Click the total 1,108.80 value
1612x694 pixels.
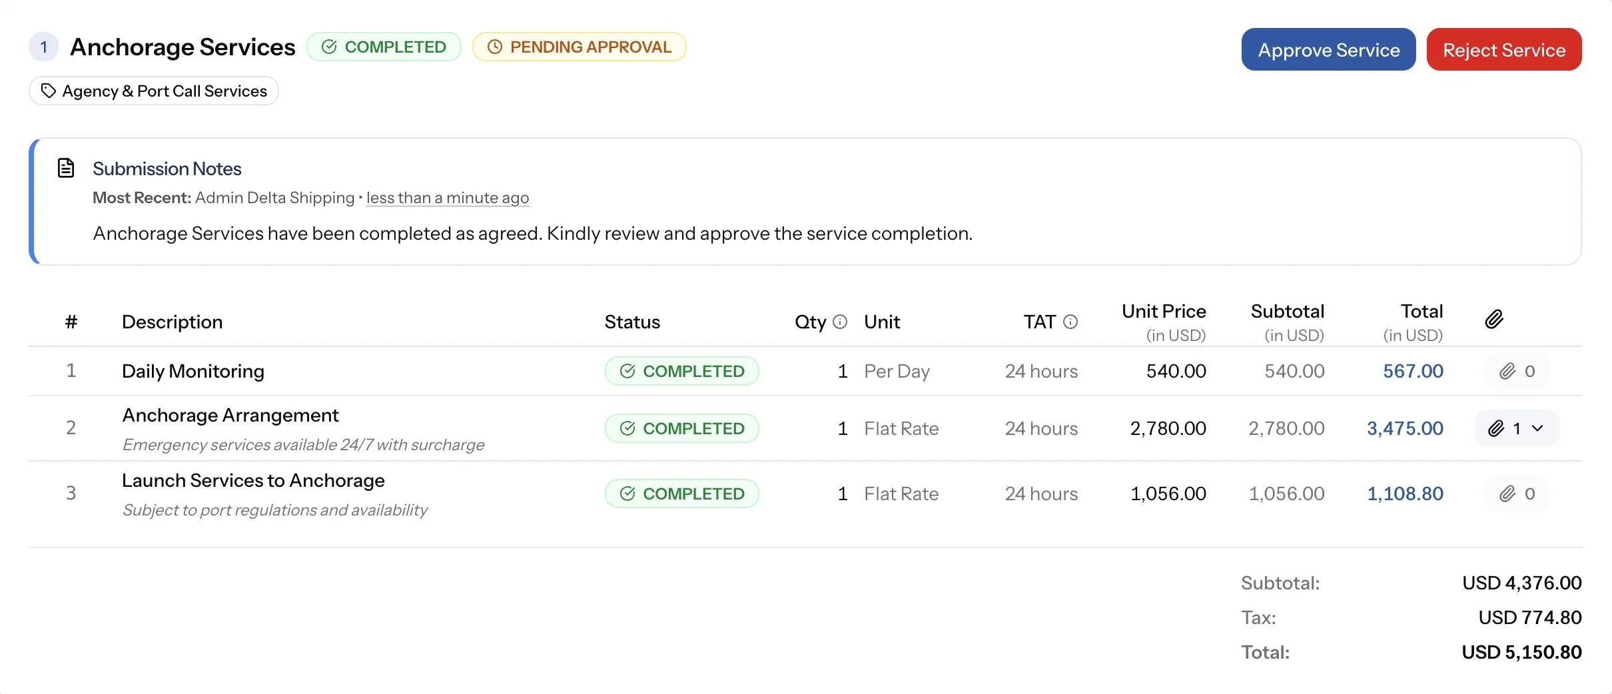pyautogui.click(x=1405, y=494)
